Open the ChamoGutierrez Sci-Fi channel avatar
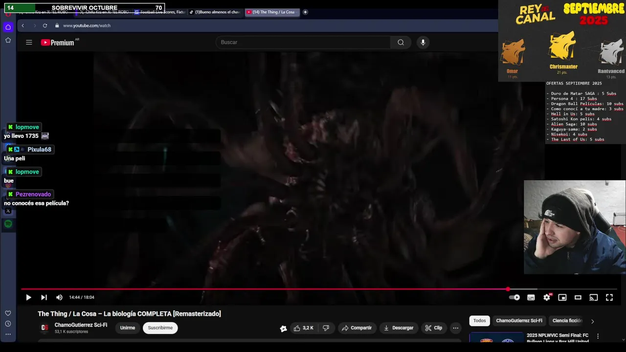The height and width of the screenshot is (352, 626). click(45, 328)
